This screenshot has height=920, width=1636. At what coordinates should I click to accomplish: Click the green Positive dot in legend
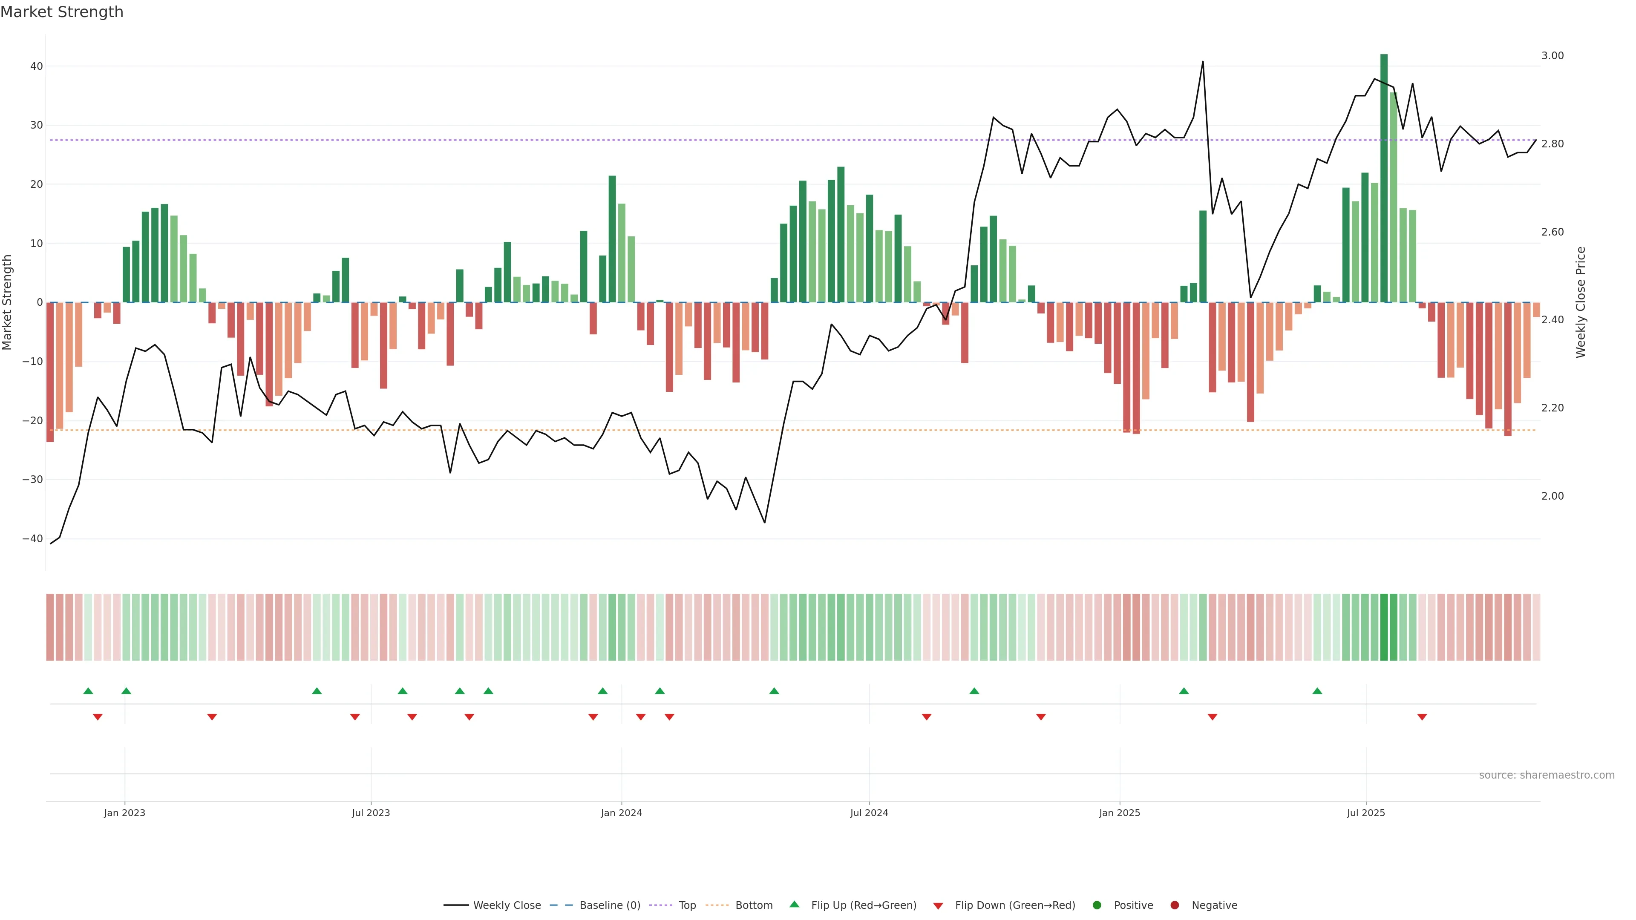1097,905
